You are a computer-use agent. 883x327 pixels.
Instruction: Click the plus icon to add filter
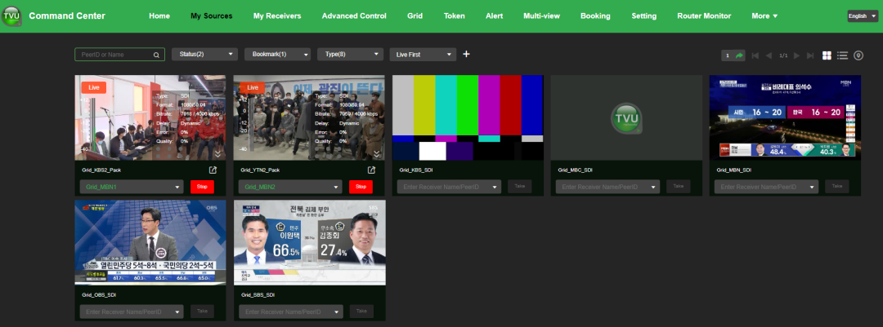pyautogui.click(x=466, y=54)
